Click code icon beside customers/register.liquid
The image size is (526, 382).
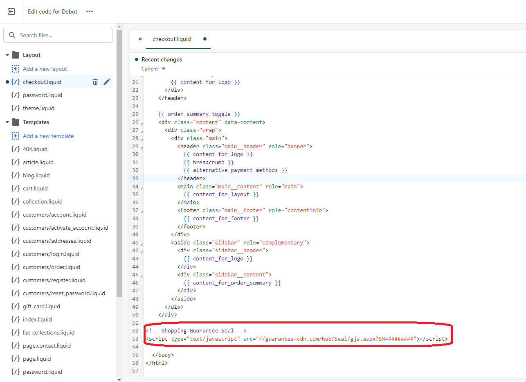point(16,280)
